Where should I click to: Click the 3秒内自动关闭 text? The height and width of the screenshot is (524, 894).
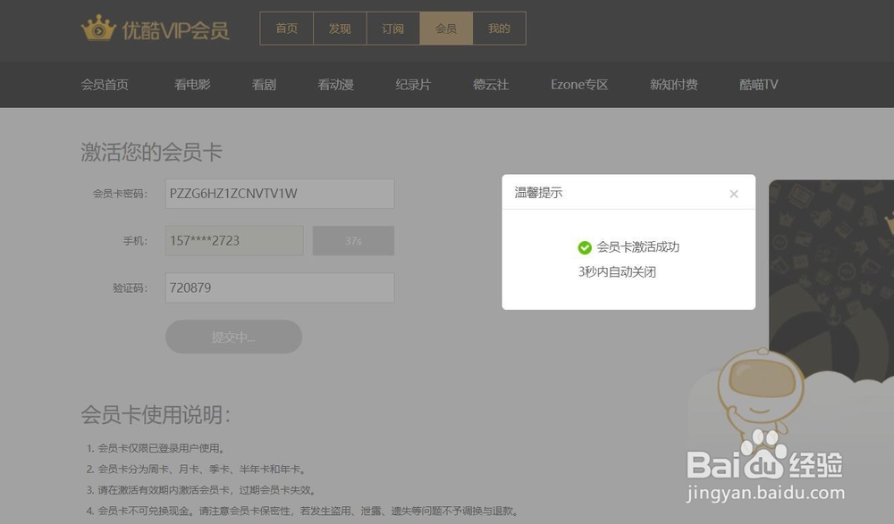[617, 271]
